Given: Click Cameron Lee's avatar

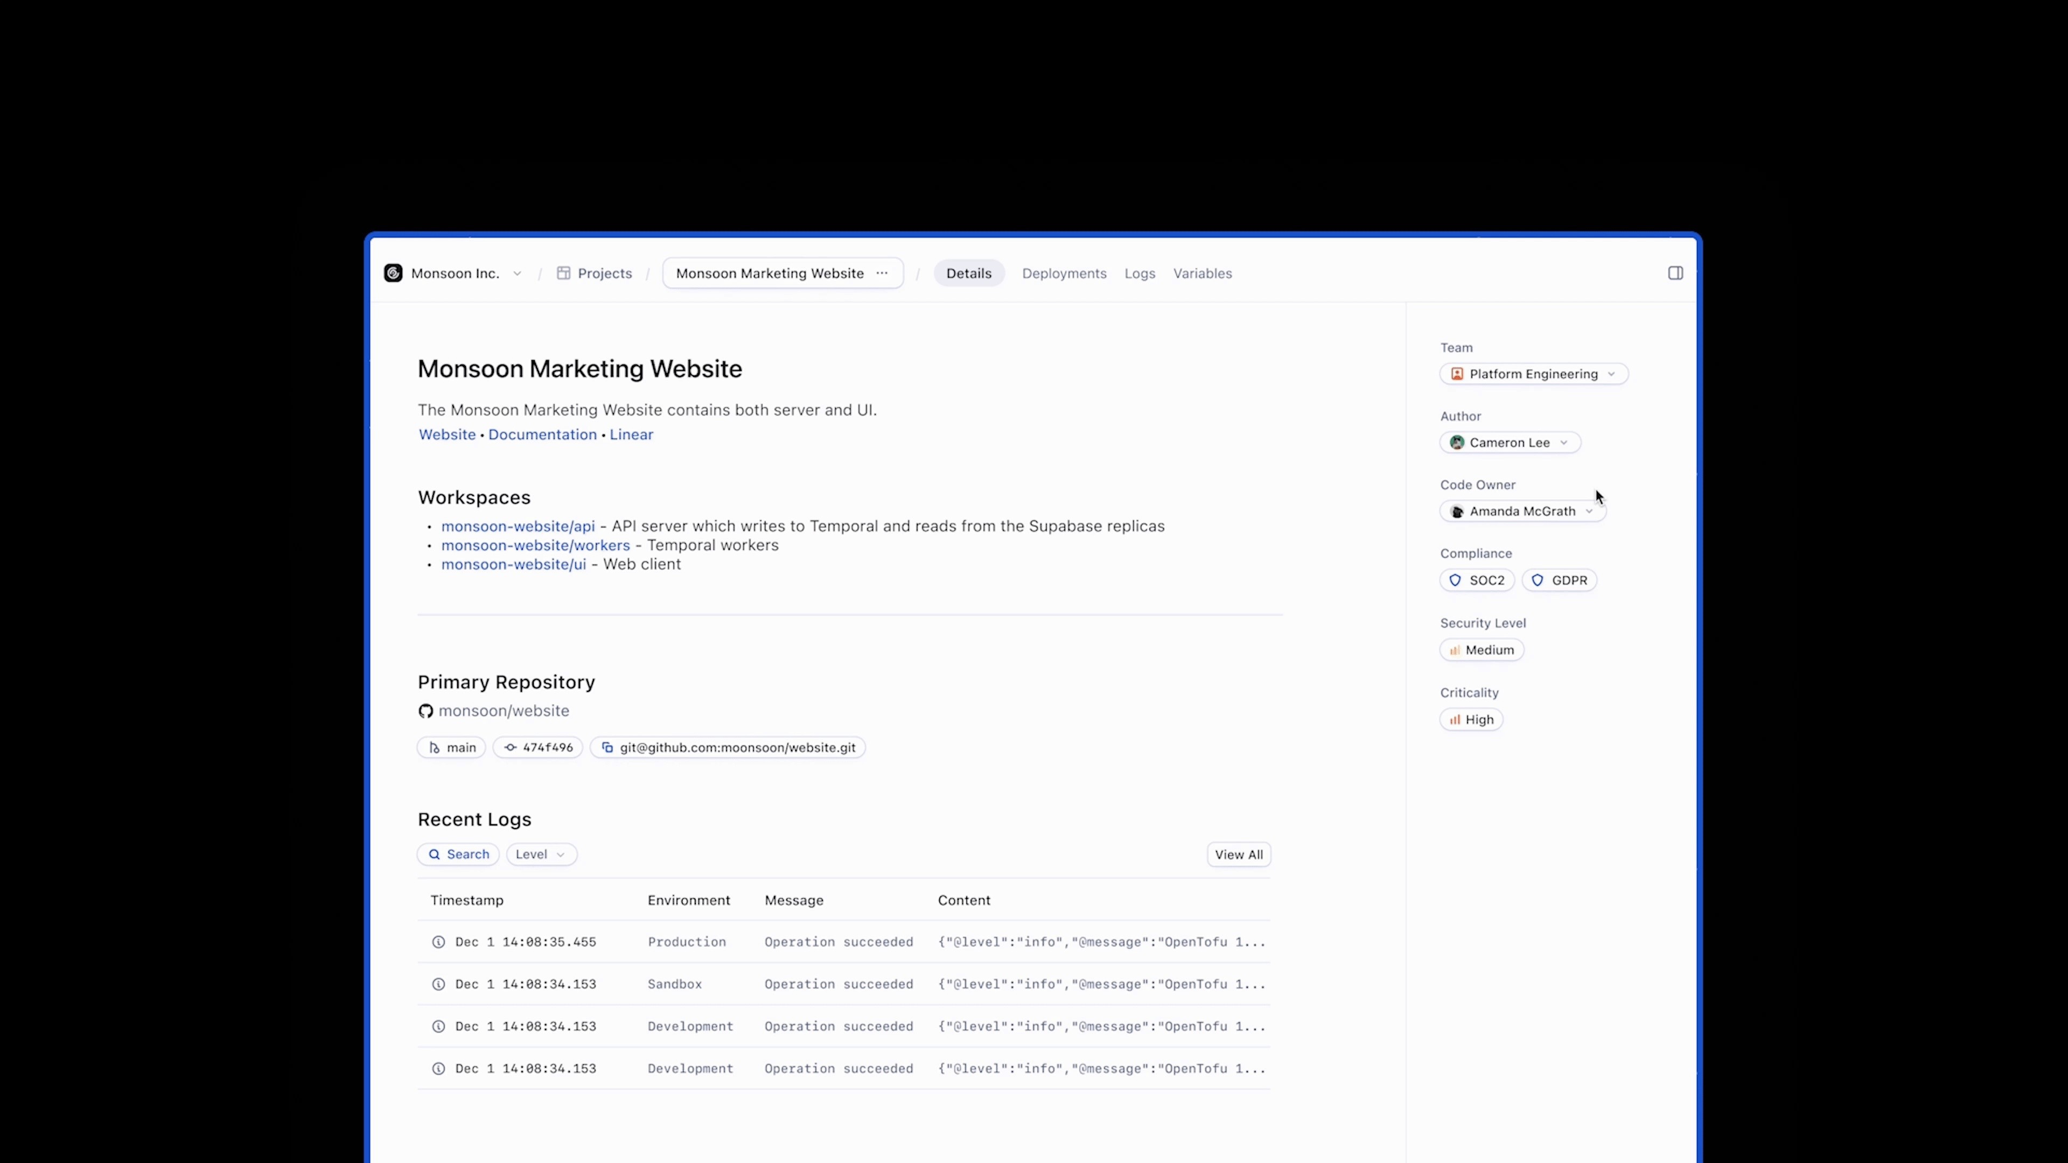Looking at the screenshot, I should tap(1457, 442).
